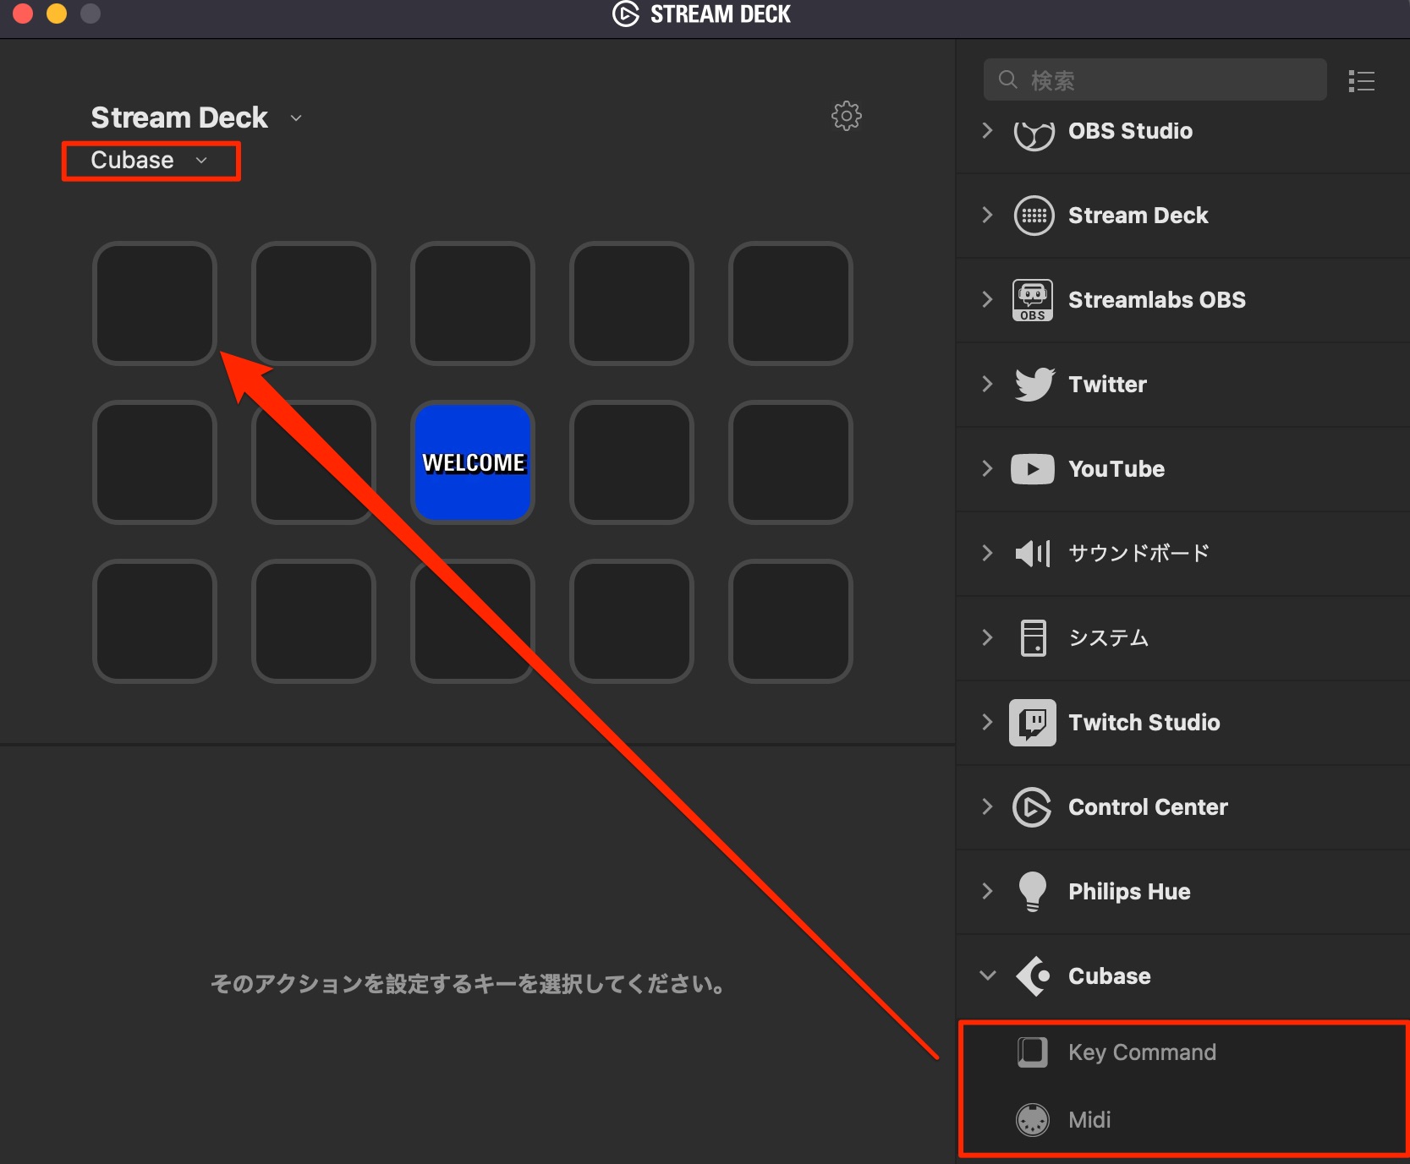Image resolution: width=1410 pixels, height=1164 pixels.
Task: Select the bottom-left empty key
Action: (x=155, y=621)
